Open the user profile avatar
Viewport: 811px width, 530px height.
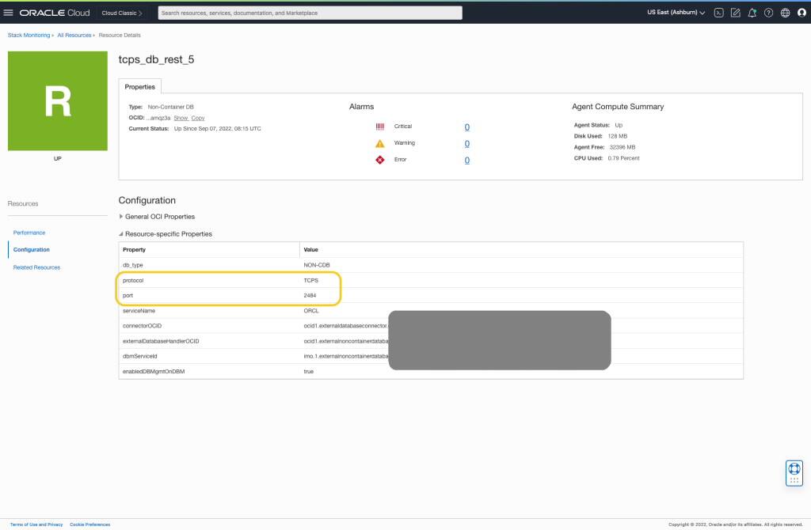[x=803, y=12]
